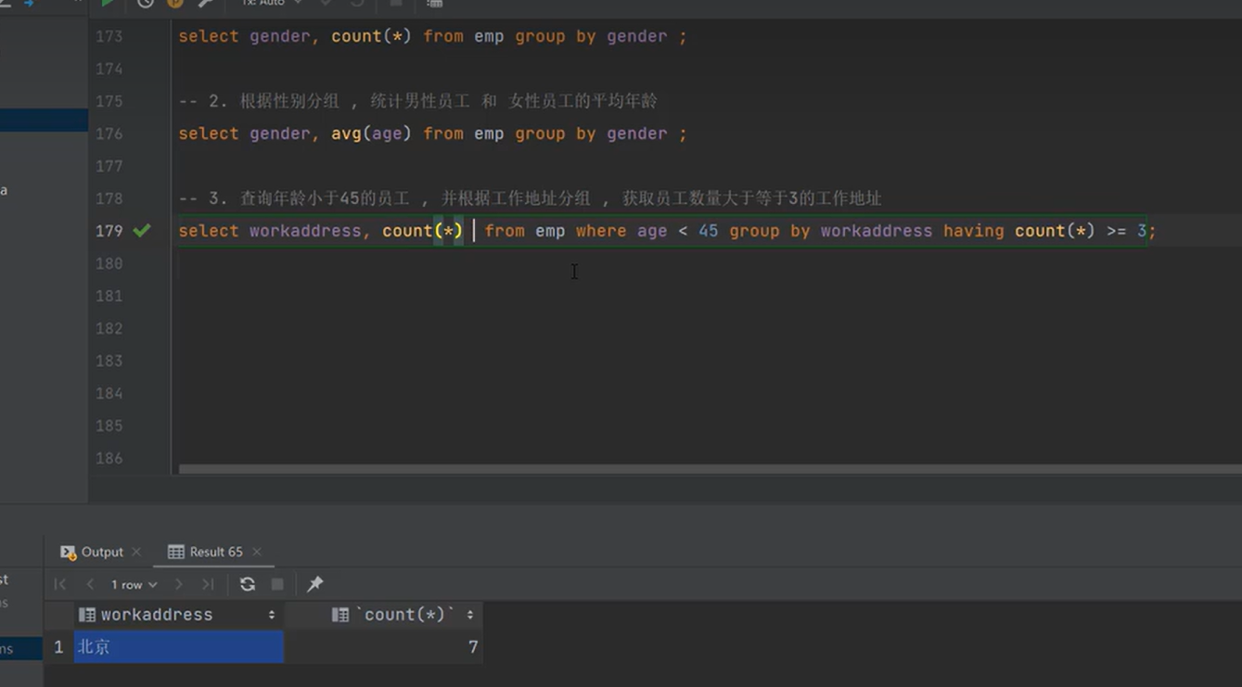
Task: Toggle sort arrows on the `count(*)` column
Action: pyautogui.click(x=470, y=615)
